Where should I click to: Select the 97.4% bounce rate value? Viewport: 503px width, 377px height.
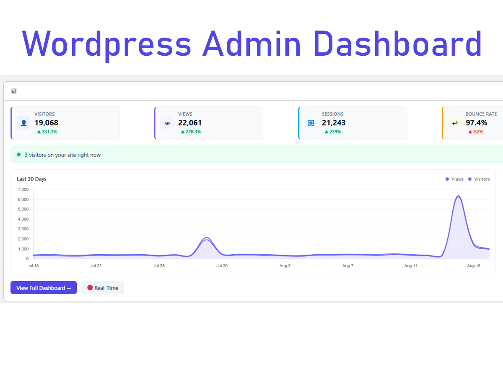(x=477, y=123)
